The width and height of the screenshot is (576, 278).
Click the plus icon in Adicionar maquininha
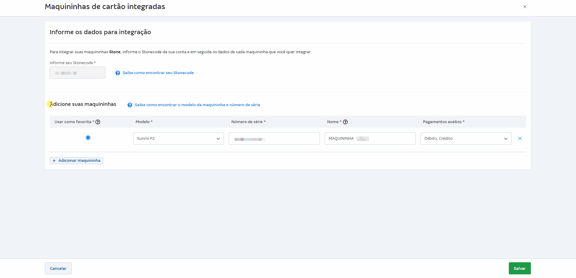point(54,161)
